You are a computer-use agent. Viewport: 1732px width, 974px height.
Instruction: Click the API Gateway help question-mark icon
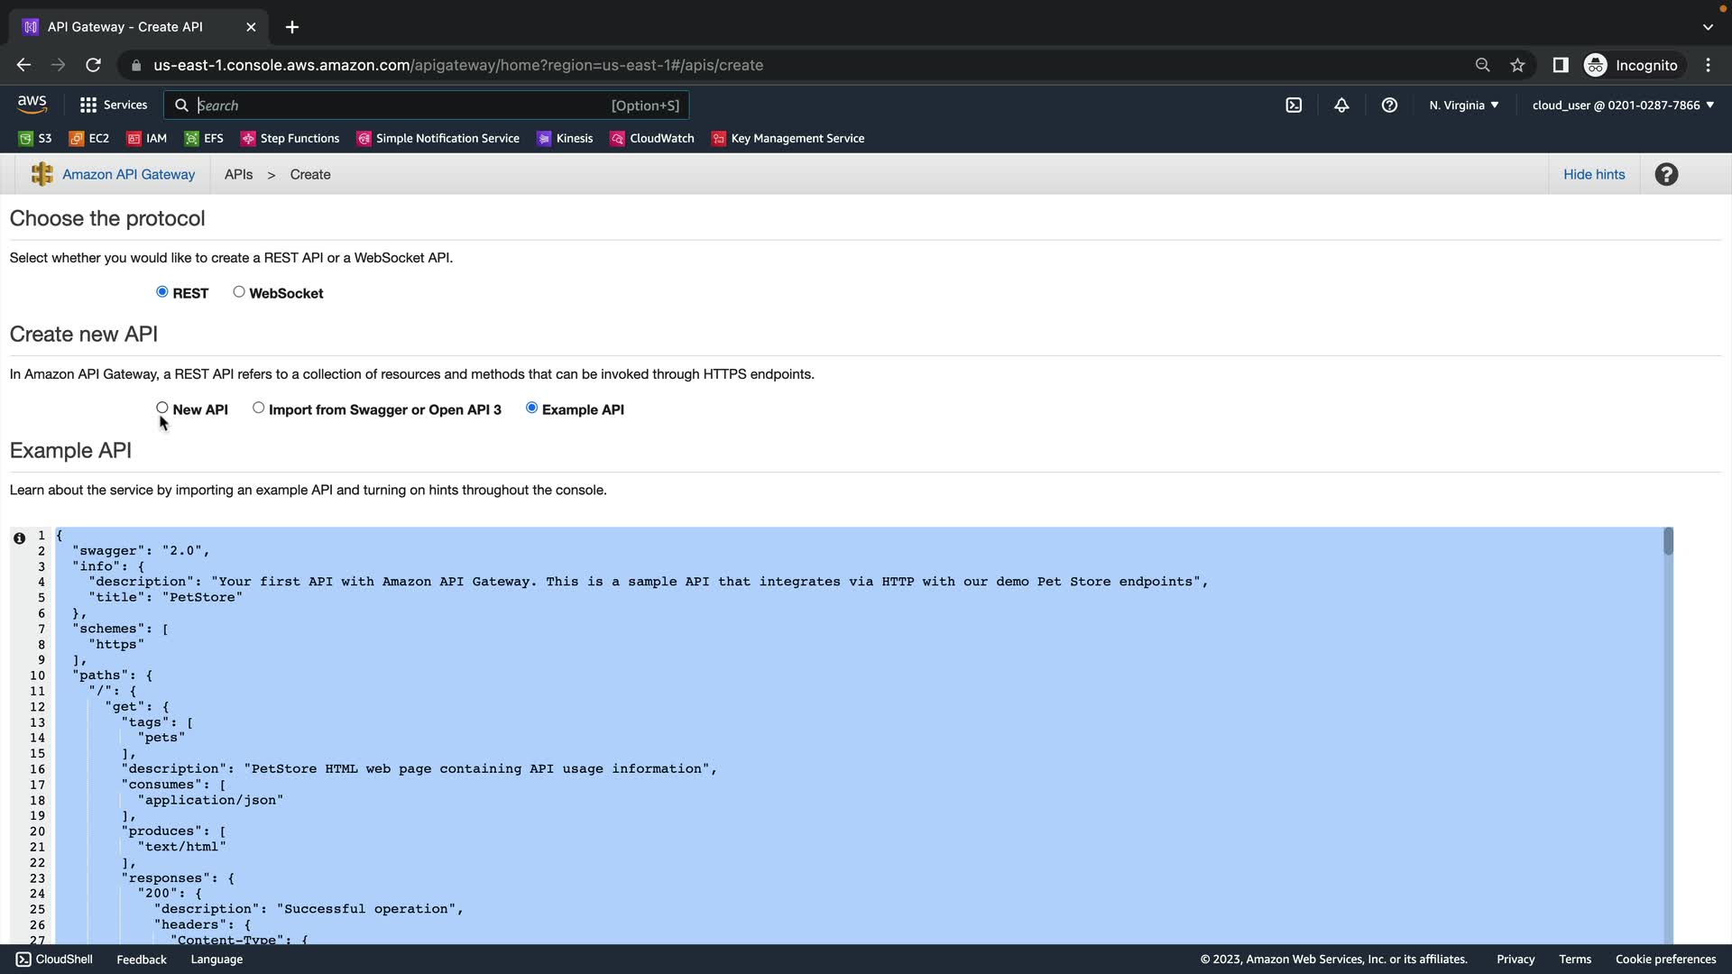(x=1666, y=175)
